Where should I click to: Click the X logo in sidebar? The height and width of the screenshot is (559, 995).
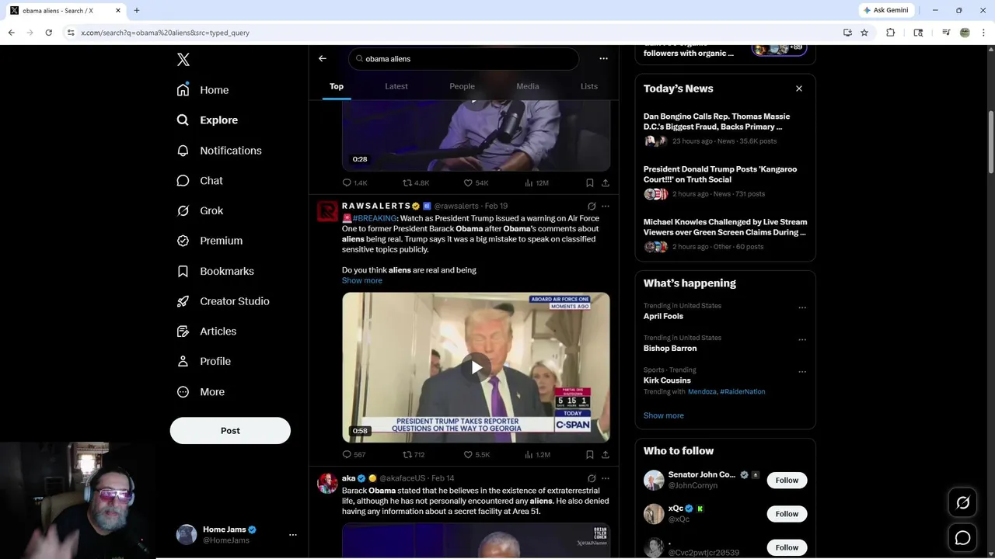tap(183, 60)
